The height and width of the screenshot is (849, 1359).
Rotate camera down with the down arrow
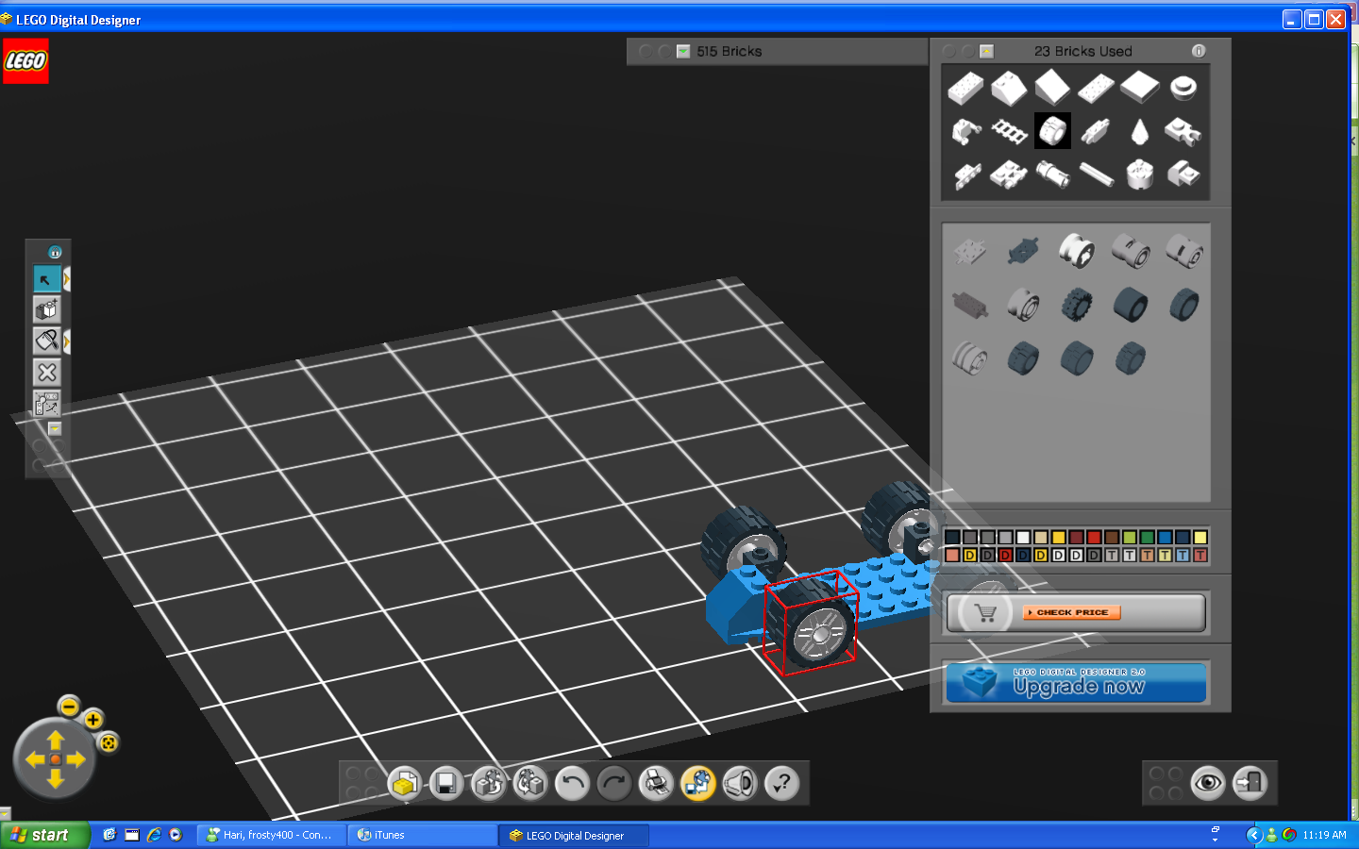pyautogui.click(x=55, y=778)
